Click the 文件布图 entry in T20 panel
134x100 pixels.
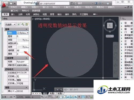coord(129,74)
